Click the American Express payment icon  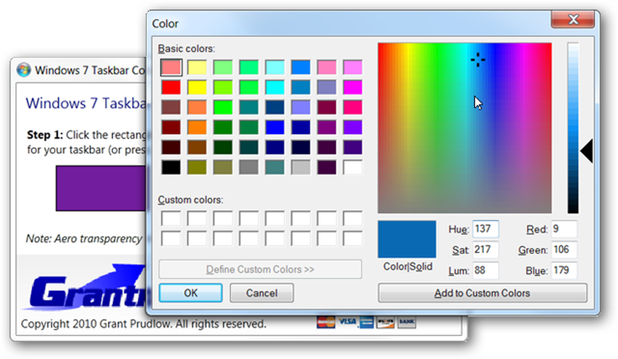pyautogui.click(x=366, y=322)
